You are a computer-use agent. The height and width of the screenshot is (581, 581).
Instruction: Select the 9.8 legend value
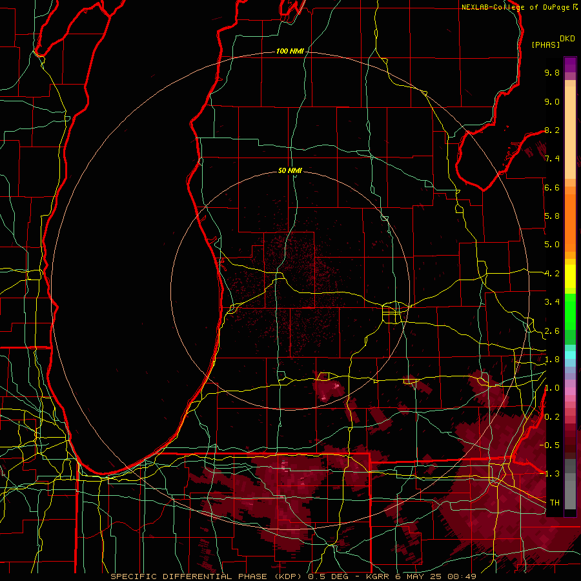coord(552,72)
